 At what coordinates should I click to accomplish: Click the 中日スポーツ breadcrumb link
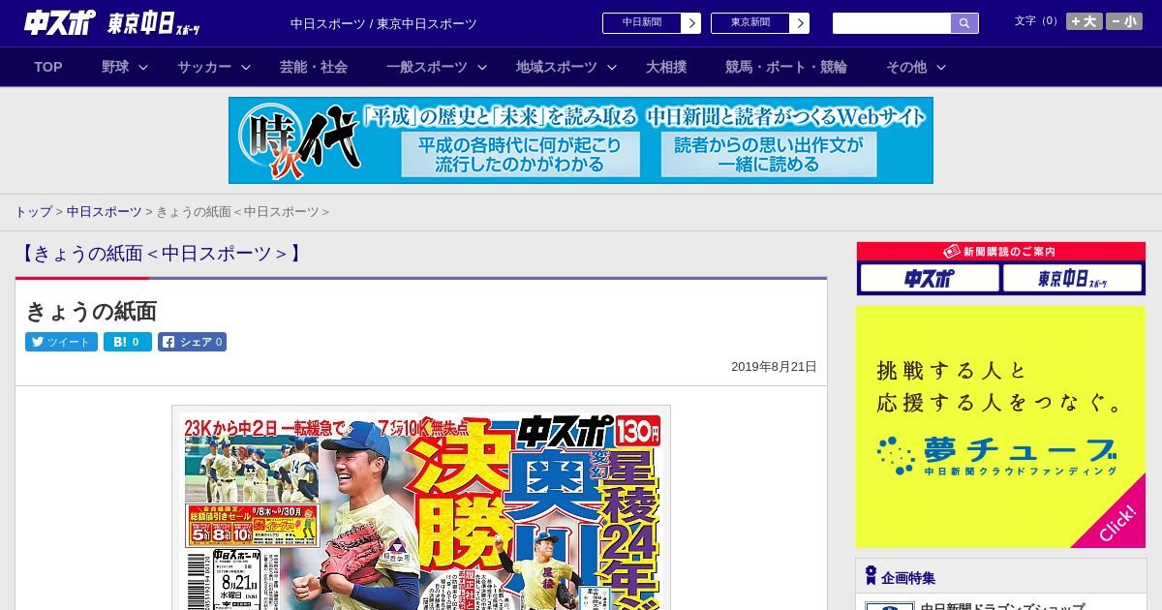click(x=105, y=212)
